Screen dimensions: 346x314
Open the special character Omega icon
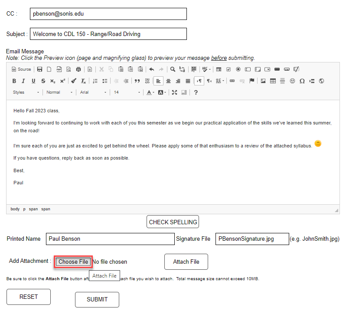coord(302,81)
